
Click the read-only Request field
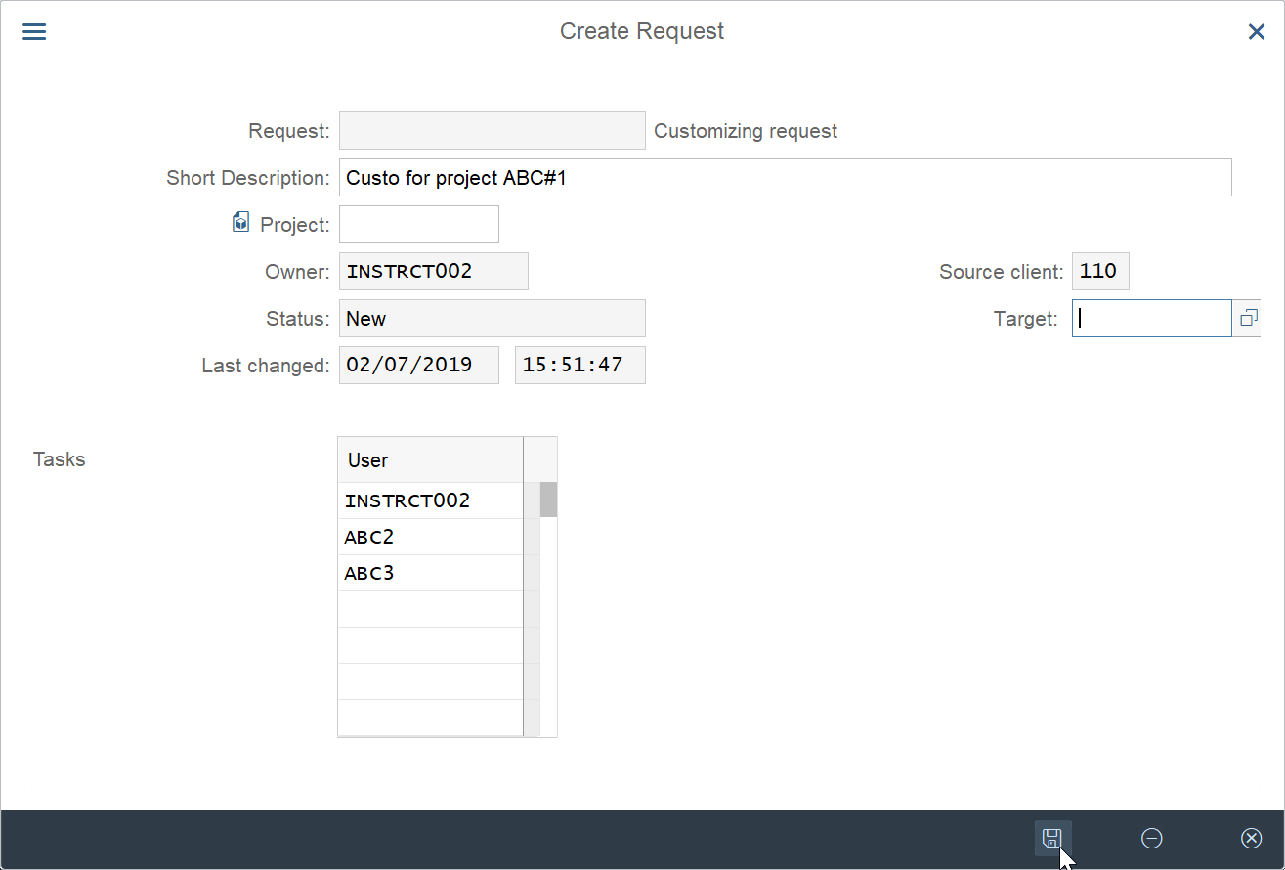pos(492,130)
